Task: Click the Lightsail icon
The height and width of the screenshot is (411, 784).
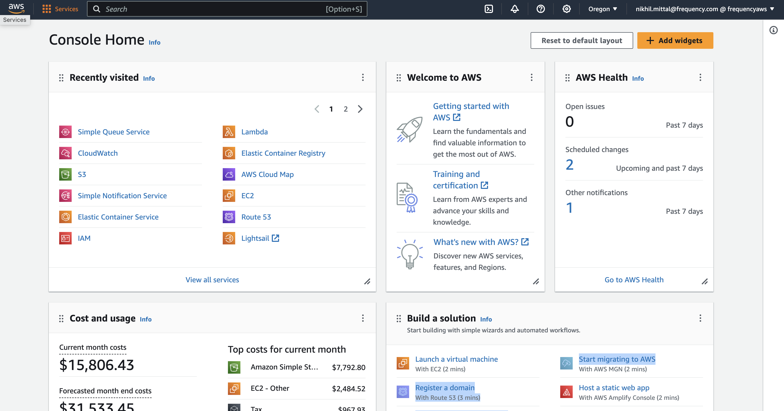Action: [x=229, y=238]
